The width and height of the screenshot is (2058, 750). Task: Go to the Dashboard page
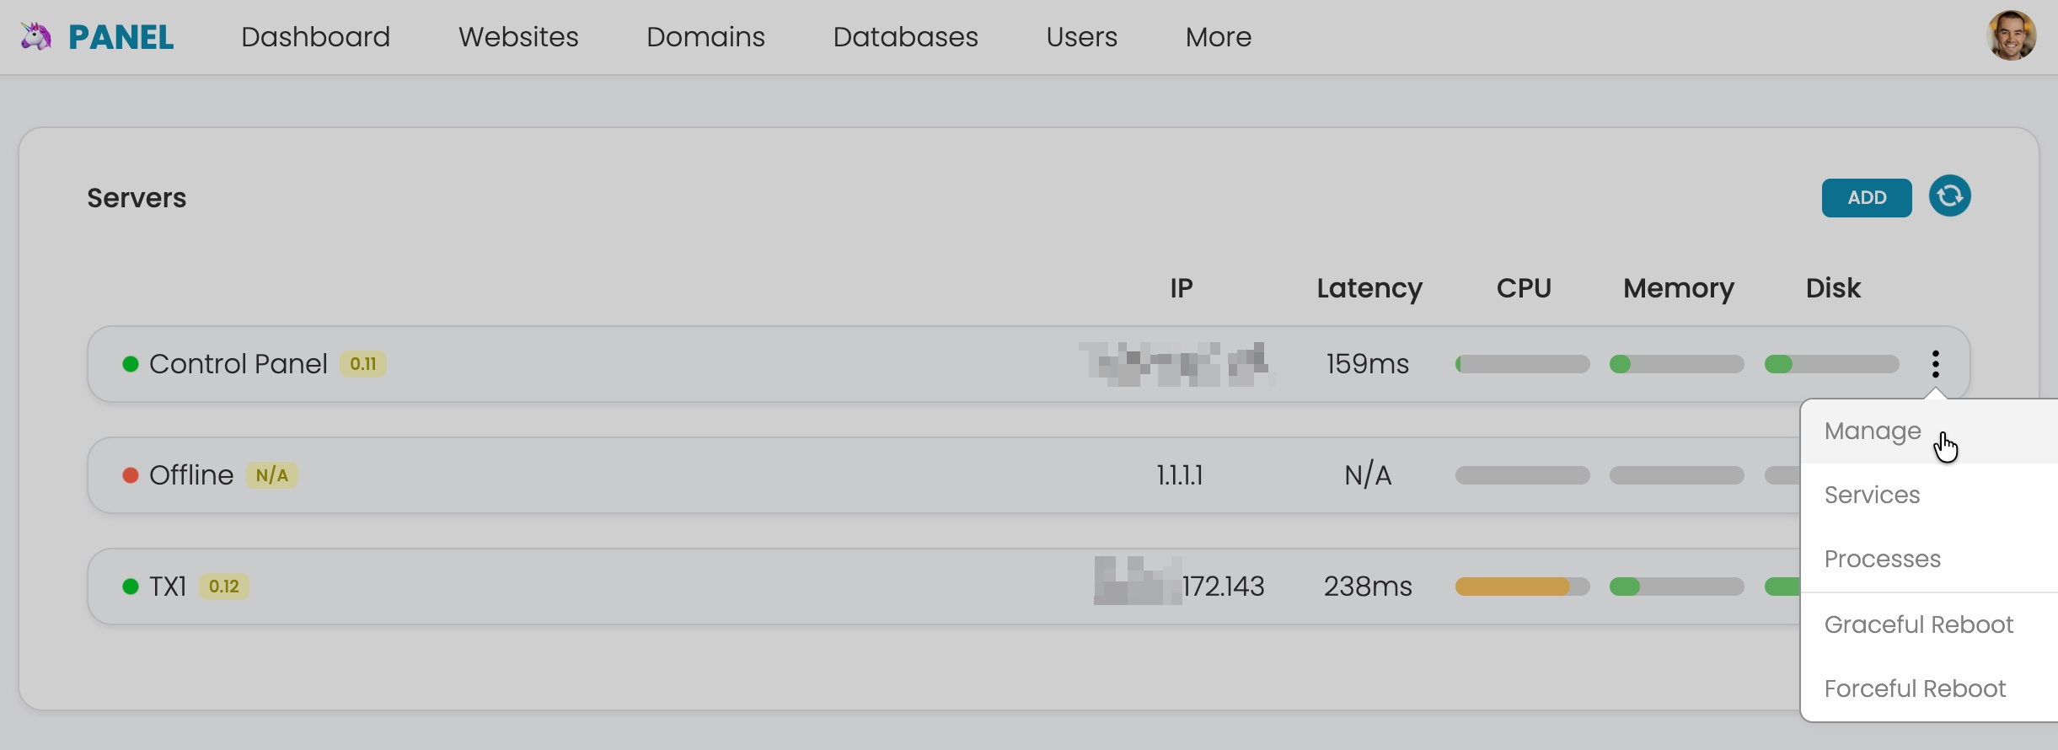click(x=315, y=37)
